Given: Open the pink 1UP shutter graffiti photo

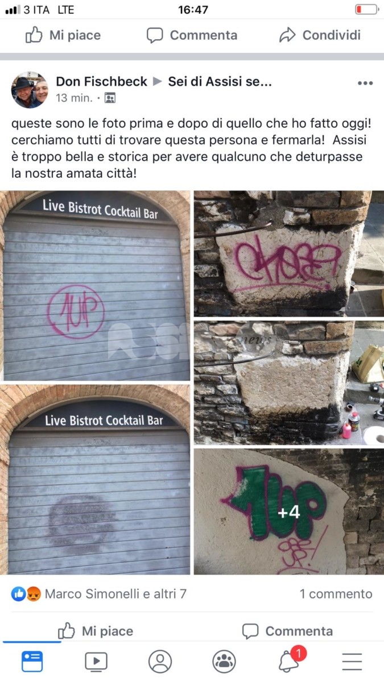Looking at the screenshot, I should click(96, 285).
